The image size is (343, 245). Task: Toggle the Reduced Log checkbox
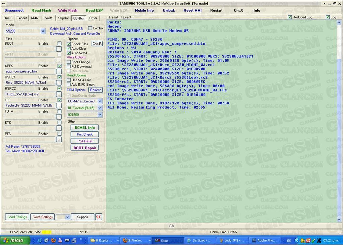pos(290,17)
